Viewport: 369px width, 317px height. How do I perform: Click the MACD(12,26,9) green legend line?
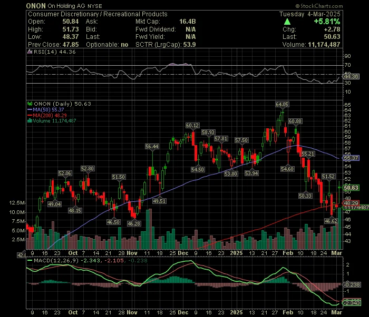(30, 260)
